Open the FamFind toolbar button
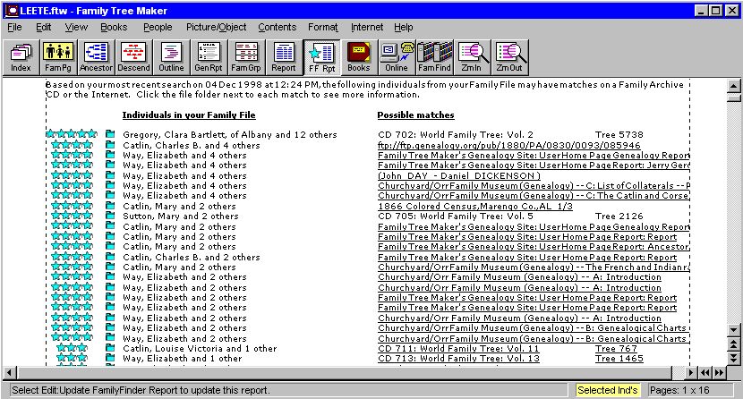743x399 pixels. 434,57
